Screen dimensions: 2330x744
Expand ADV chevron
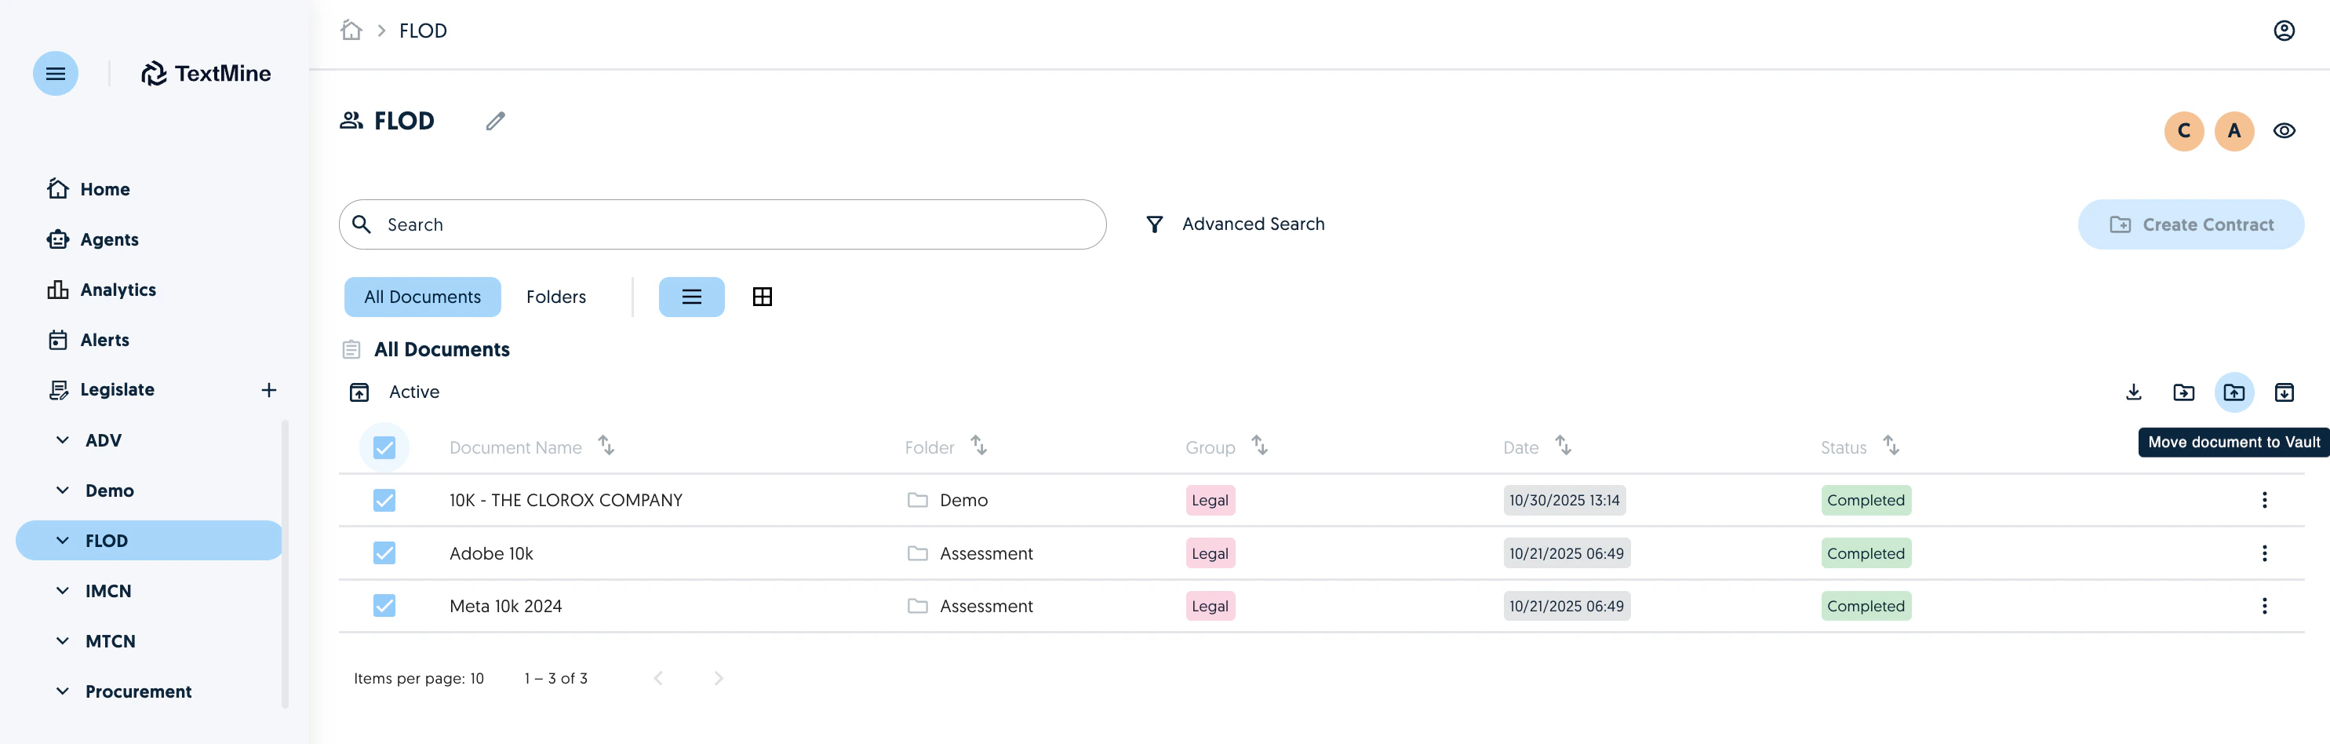tap(63, 439)
